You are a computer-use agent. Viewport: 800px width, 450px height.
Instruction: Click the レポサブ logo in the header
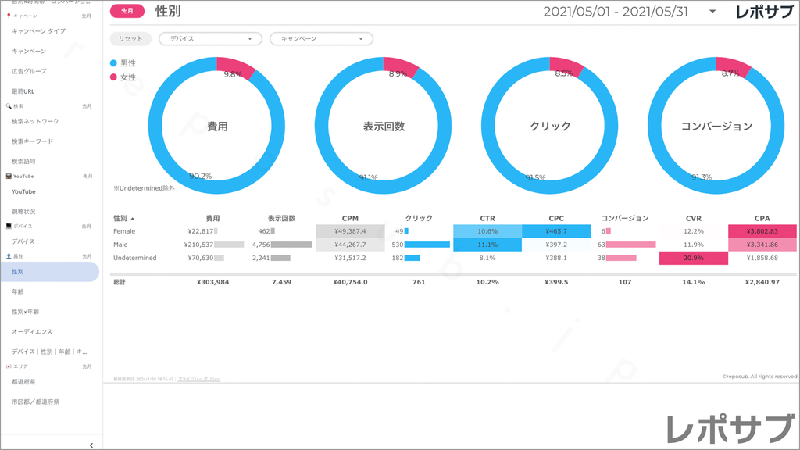[x=763, y=12]
